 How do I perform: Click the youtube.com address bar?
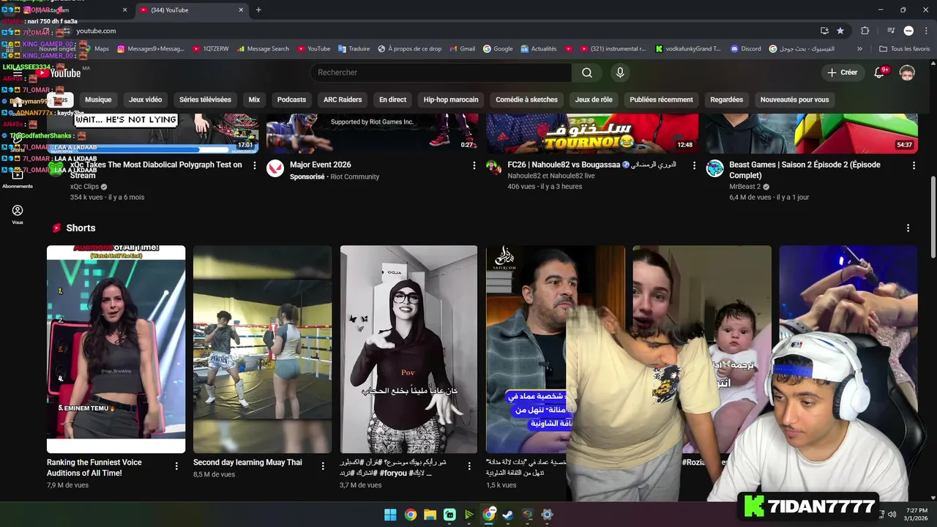[x=439, y=31]
